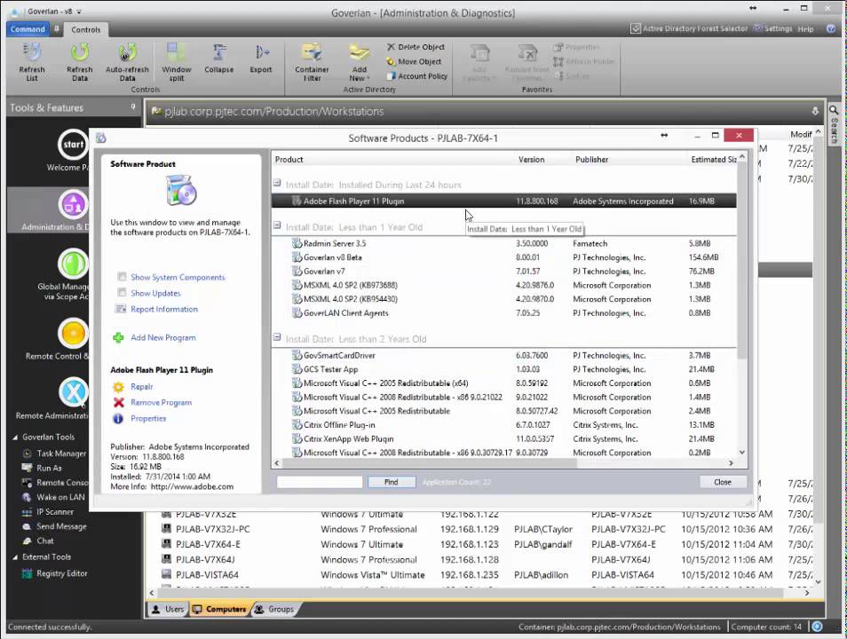The height and width of the screenshot is (639, 847).
Task: Click Delete Object in Active Directory group
Action: click(x=416, y=47)
